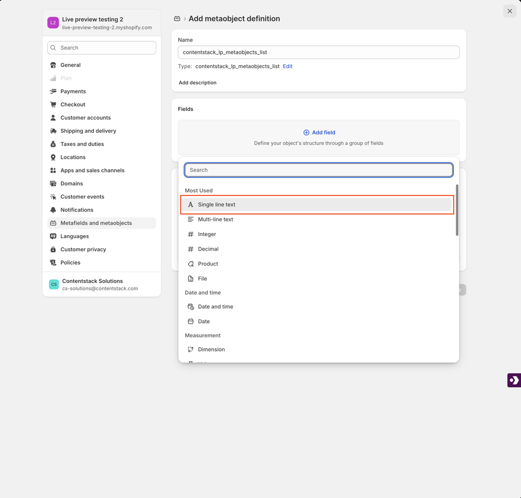Screen dimensions: 521x498
Task: Focus the field type Search box
Action: point(319,170)
